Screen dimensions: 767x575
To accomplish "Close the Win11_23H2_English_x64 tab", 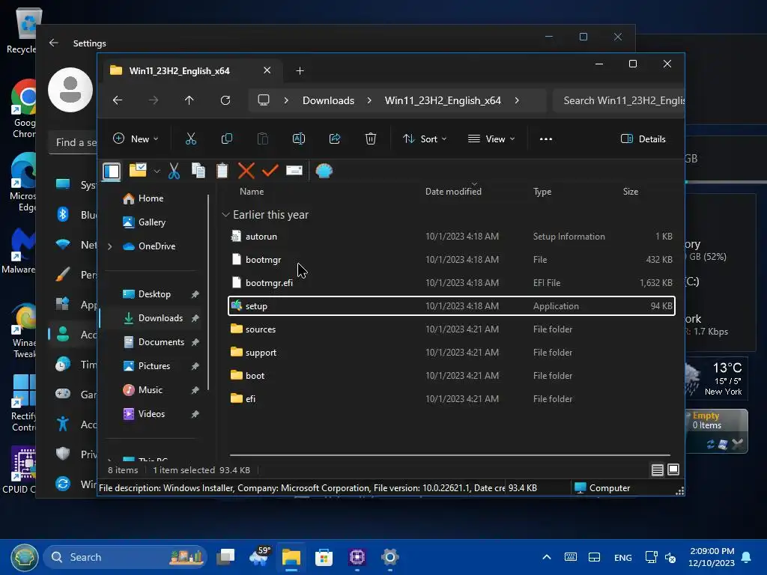I will [267, 70].
